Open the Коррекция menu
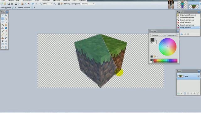201x113 pixels. coord(46,0)
